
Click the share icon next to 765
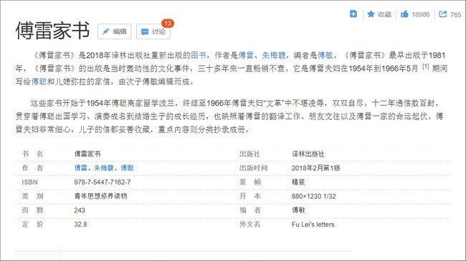[443, 14]
